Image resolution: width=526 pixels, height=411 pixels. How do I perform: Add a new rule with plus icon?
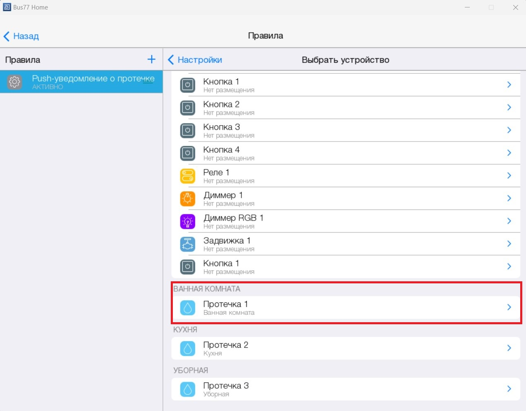(151, 59)
